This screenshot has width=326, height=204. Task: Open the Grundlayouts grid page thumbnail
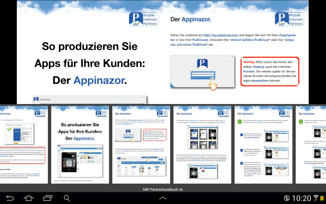pyautogui.click(x=202, y=145)
